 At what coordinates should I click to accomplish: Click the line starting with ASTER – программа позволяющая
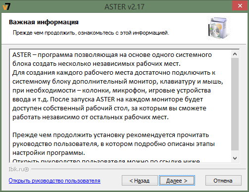pos(112,55)
